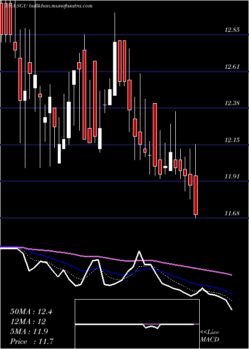Click the last long red candlestick
This screenshot has height=349, width=249.
(x=196, y=195)
